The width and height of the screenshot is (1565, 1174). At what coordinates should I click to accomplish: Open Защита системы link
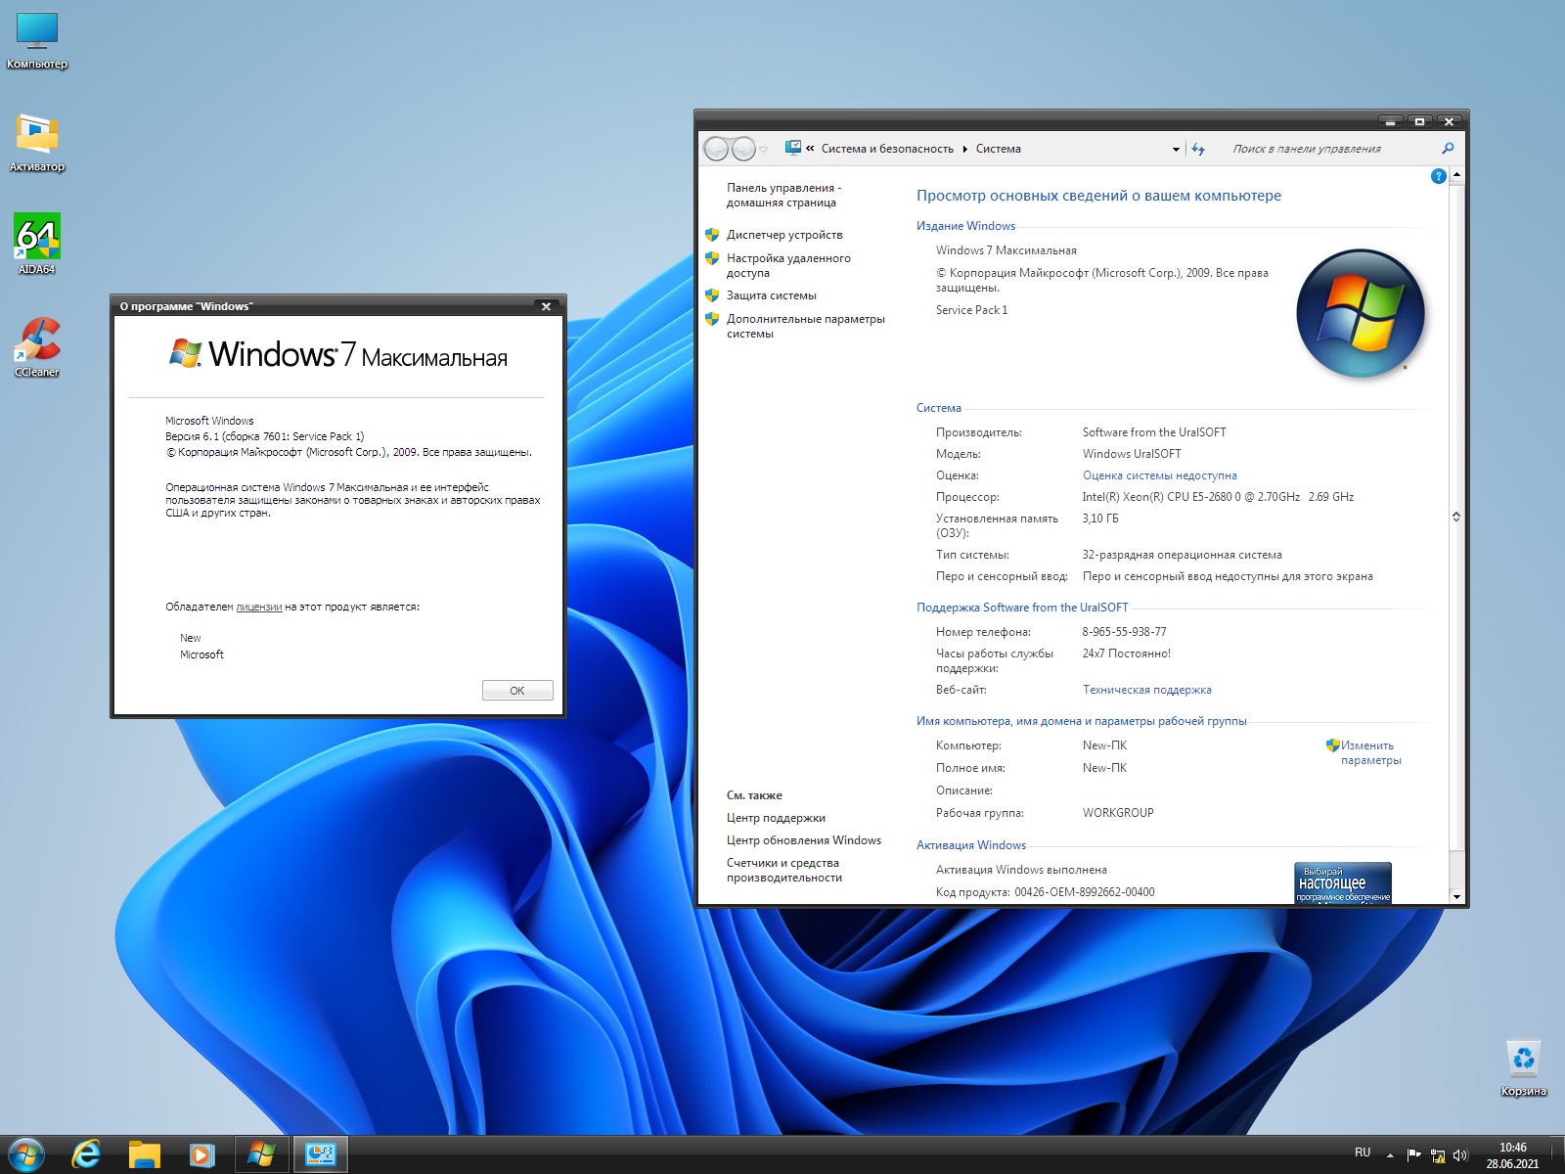pyautogui.click(x=771, y=295)
